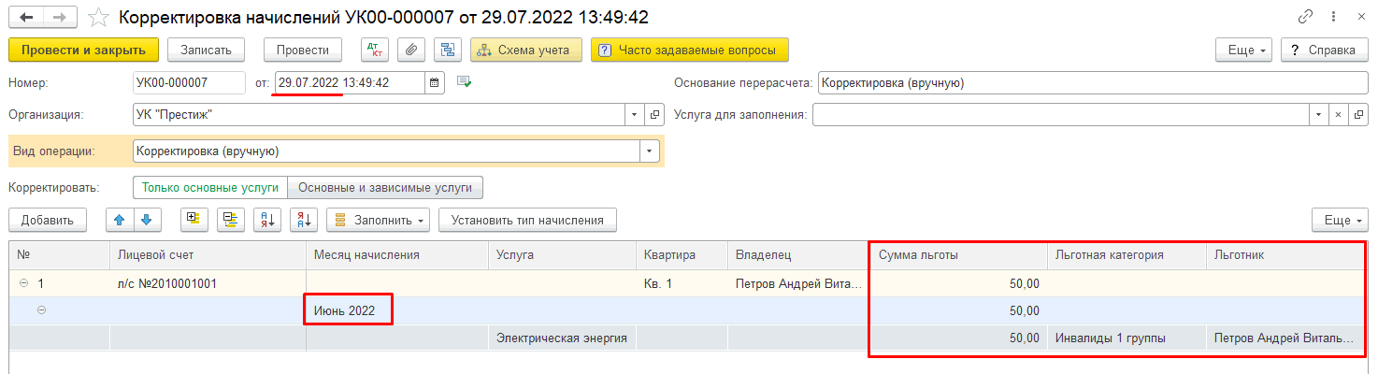This screenshot has height=374, width=1378.
Task: Open the Дт/Кт postings icon
Action: (x=374, y=50)
